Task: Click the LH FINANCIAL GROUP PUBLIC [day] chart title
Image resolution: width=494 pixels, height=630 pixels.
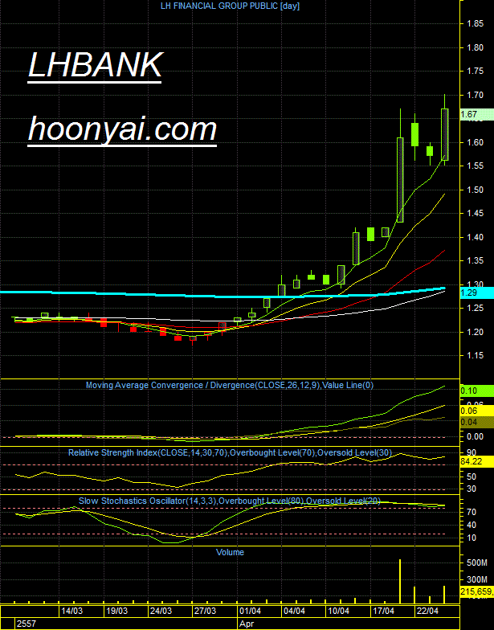Action: [230, 6]
